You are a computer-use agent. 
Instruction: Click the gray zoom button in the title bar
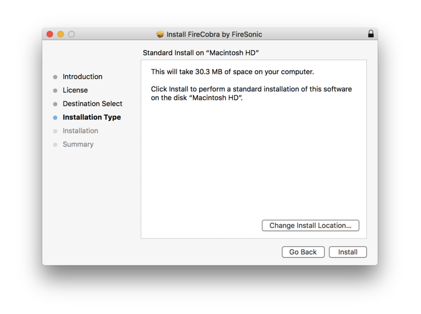72,34
